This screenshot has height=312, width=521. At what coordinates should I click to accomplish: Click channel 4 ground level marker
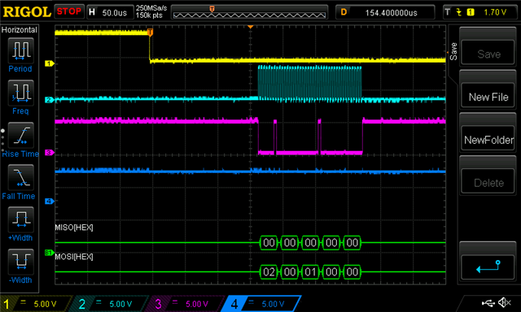[49, 201]
